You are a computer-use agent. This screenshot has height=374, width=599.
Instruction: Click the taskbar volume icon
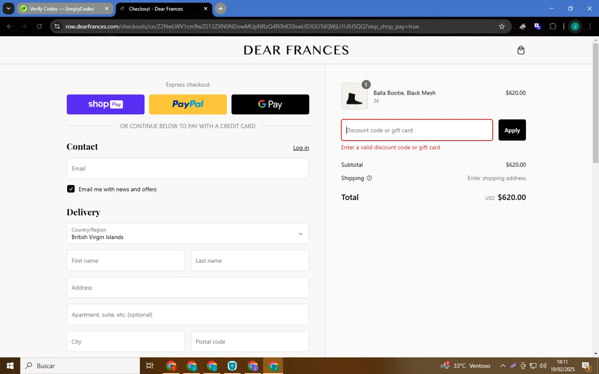click(543, 366)
